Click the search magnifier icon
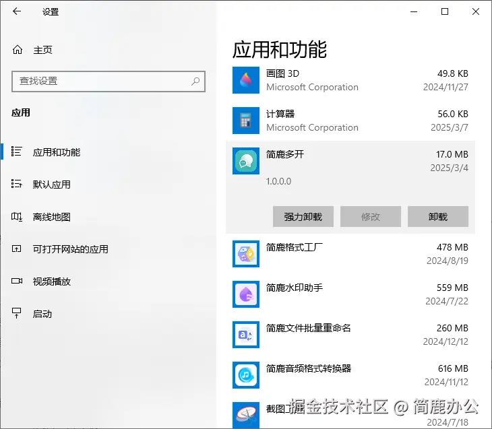 195,81
